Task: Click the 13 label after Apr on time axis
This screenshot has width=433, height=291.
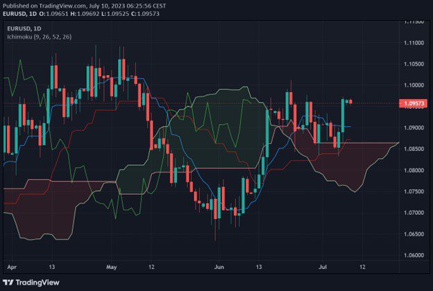Action: point(51,267)
